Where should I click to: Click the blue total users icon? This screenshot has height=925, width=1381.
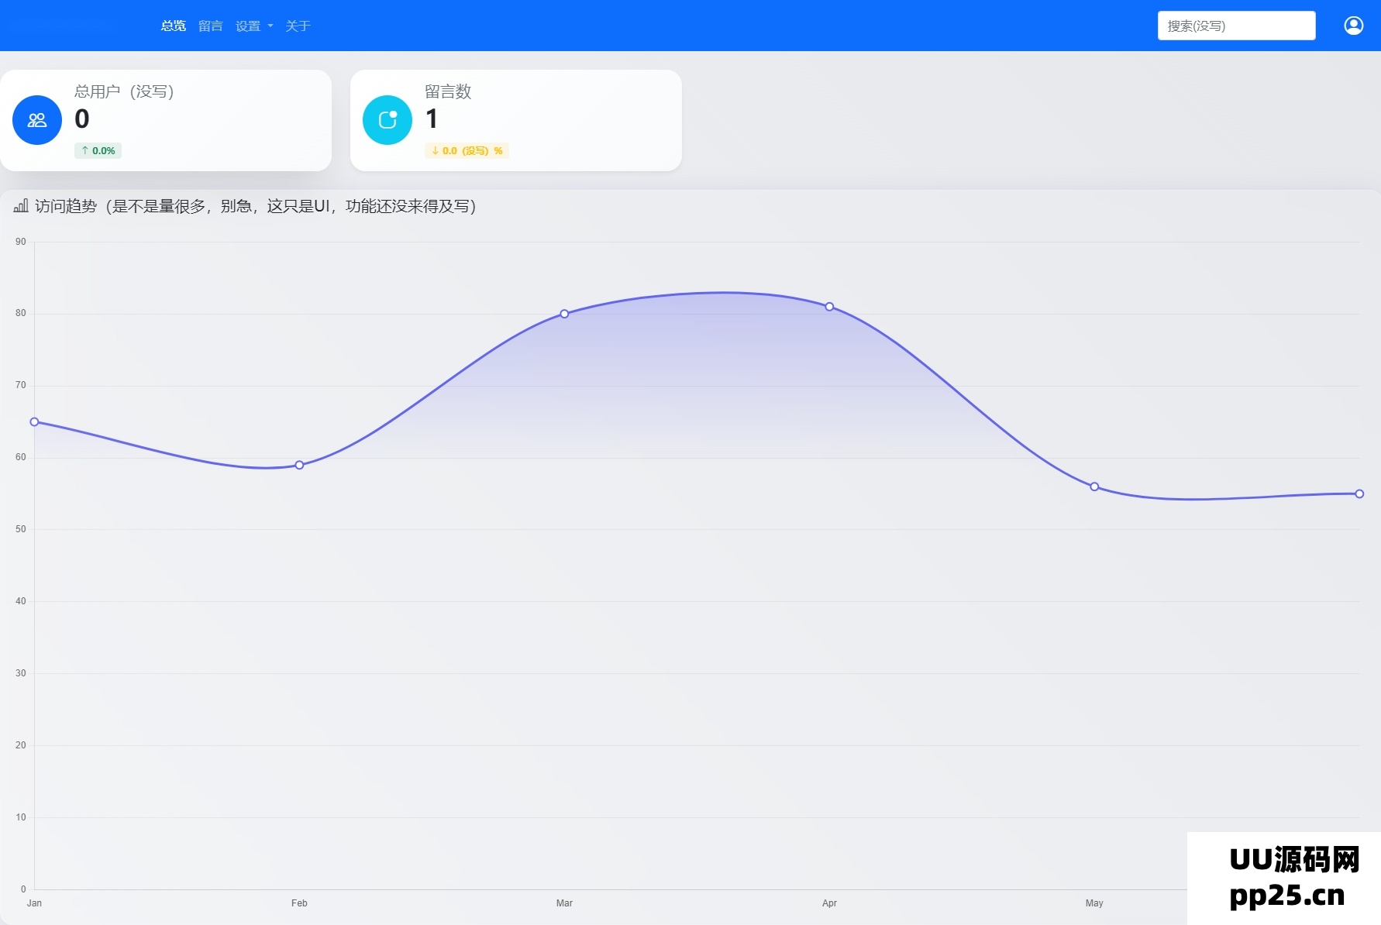pos(37,120)
